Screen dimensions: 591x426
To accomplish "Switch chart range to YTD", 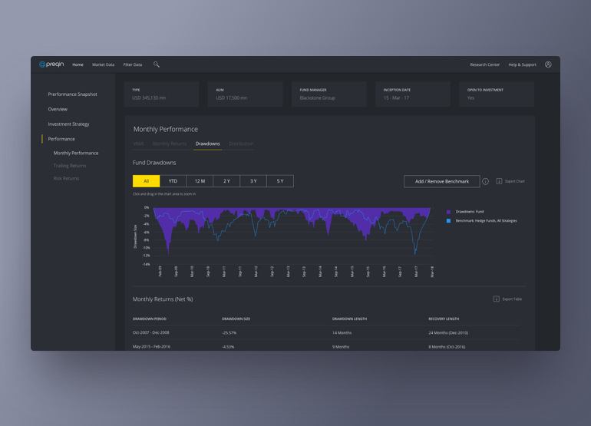I will pos(173,181).
